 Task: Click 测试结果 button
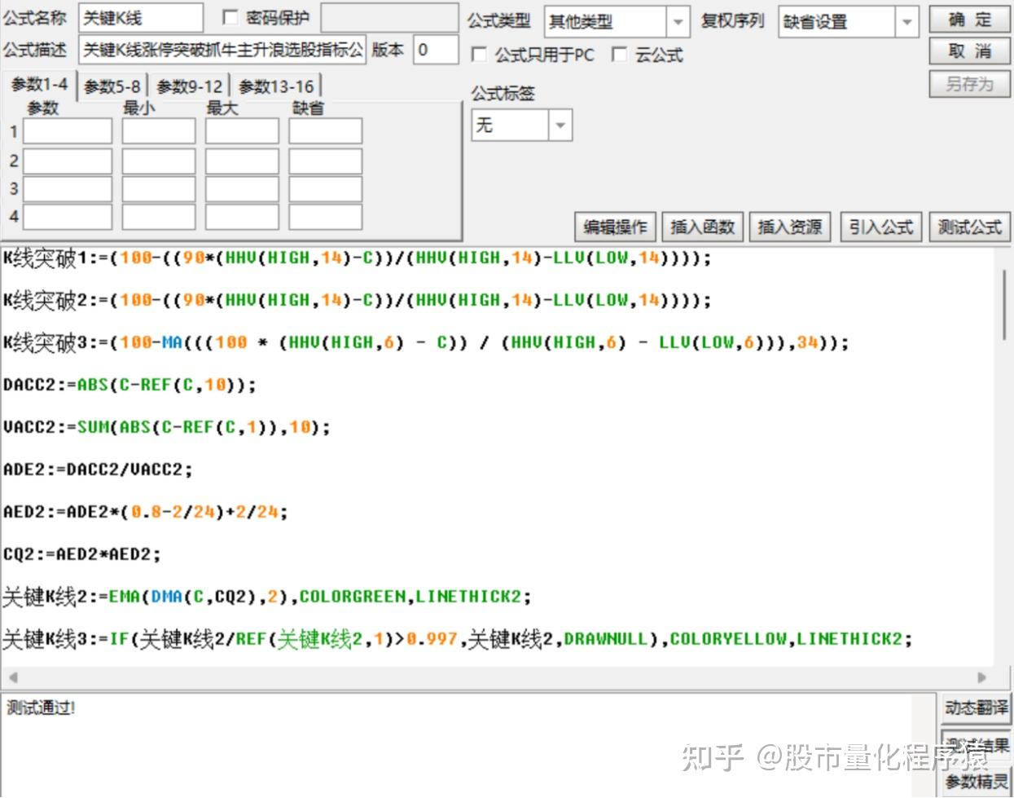point(976,744)
